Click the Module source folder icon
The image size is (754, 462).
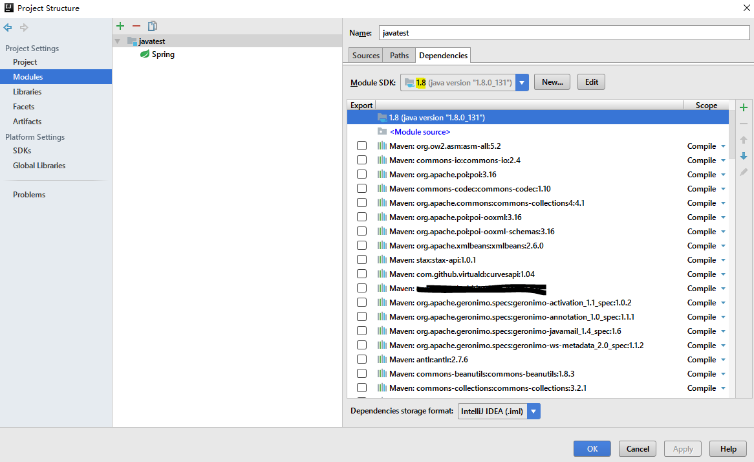coord(382,131)
